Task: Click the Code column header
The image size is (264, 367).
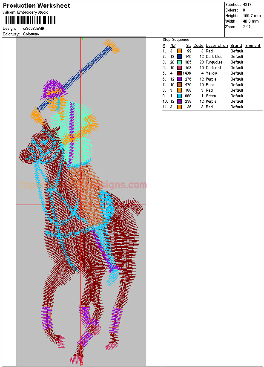Action: point(198,46)
